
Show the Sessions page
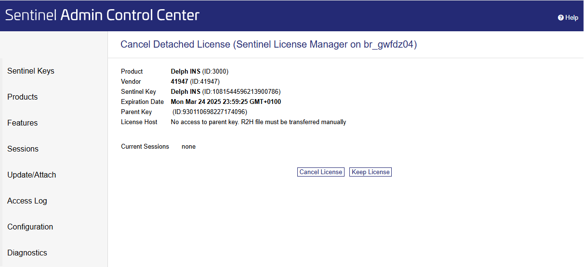click(23, 149)
